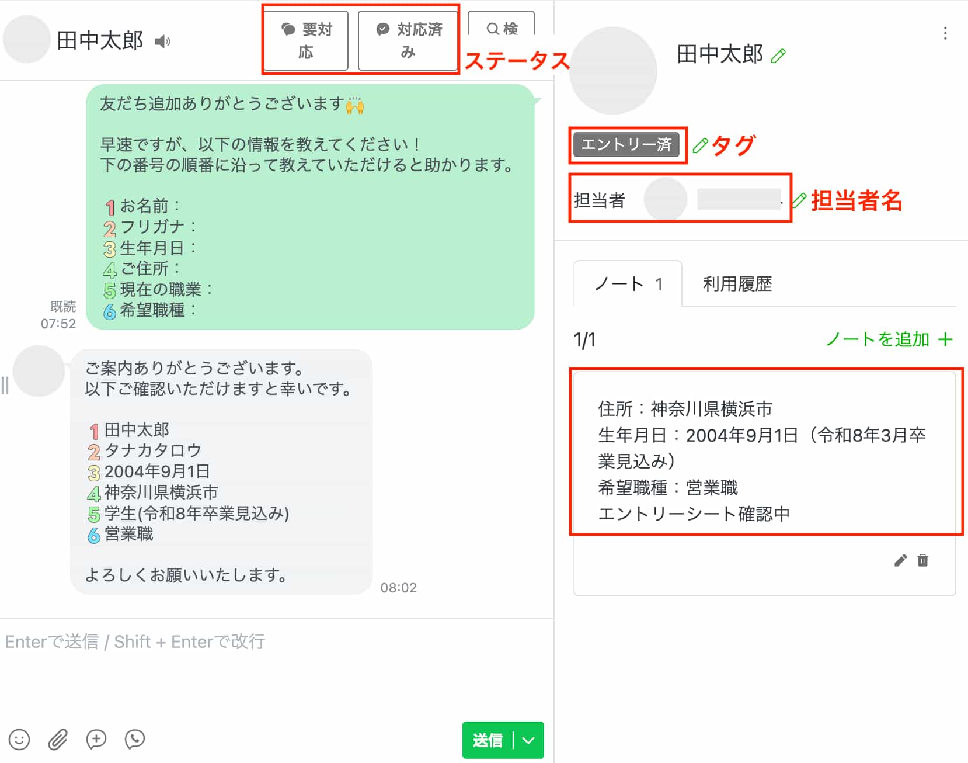This screenshot has height=763, width=968.
Task: Click ノートを追加 to add a note
Action: tap(889, 339)
